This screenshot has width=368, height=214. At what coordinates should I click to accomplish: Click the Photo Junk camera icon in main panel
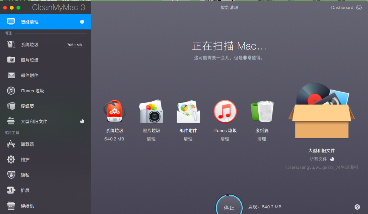tap(151, 111)
